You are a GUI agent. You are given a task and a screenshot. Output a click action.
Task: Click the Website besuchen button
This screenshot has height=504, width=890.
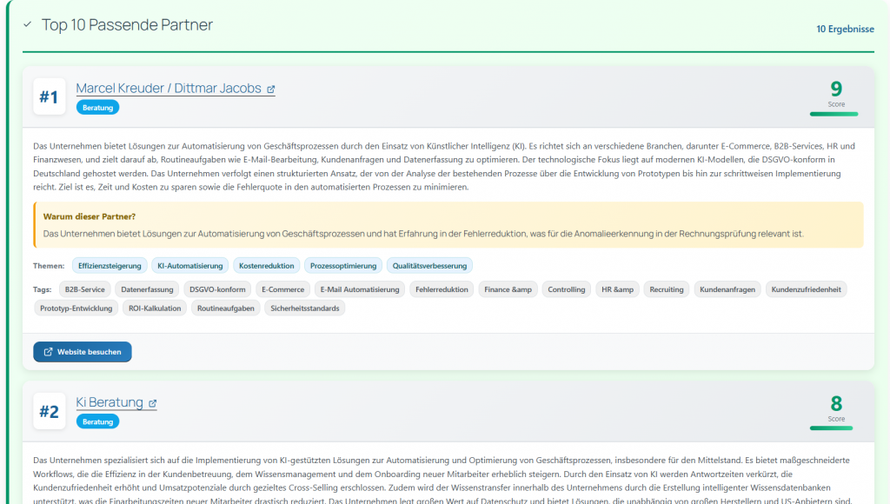(x=83, y=352)
